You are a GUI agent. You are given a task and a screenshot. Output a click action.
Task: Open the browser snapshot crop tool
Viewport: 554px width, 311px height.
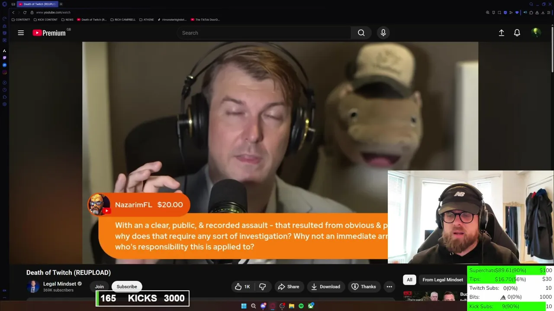(x=499, y=13)
